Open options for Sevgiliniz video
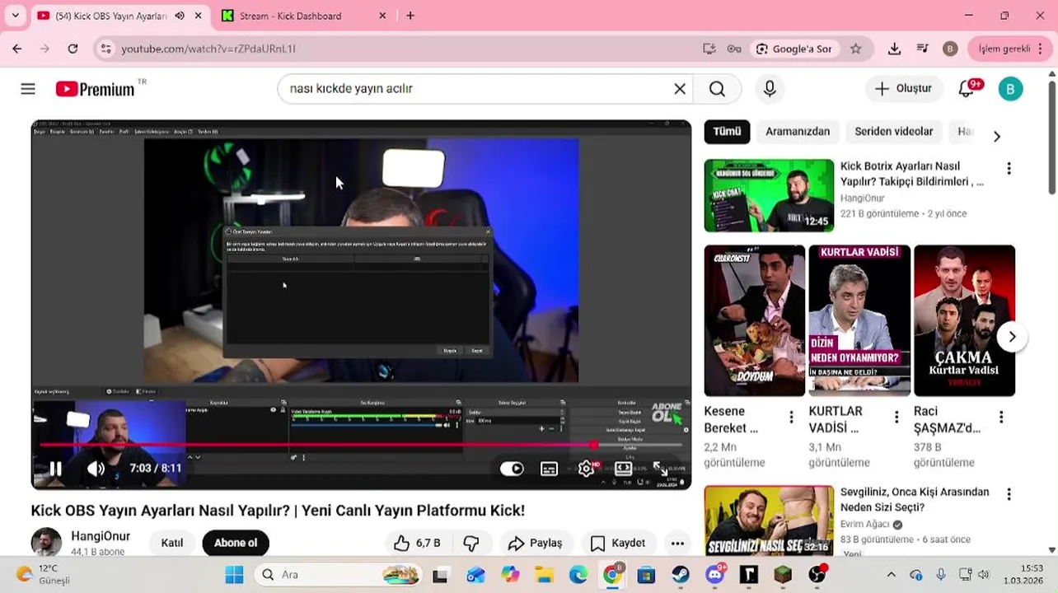This screenshot has height=593, width=1058. click(x=1009, y=494)
